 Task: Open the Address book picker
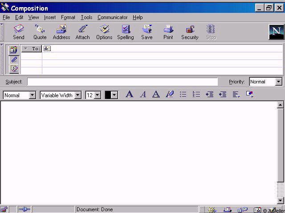pyautogui.click(x=61, y=32)
